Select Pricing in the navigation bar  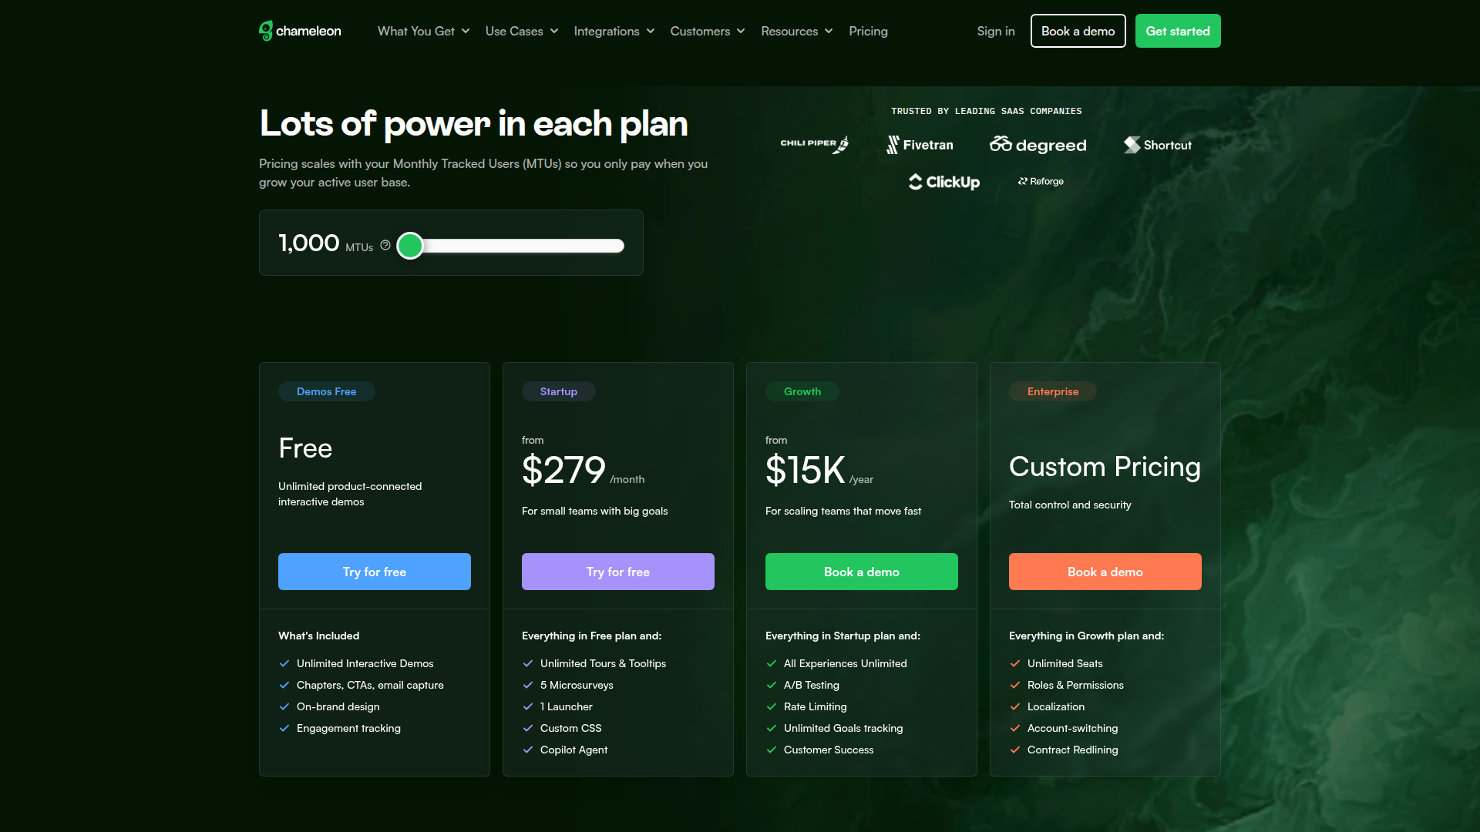tap(868, 31)
